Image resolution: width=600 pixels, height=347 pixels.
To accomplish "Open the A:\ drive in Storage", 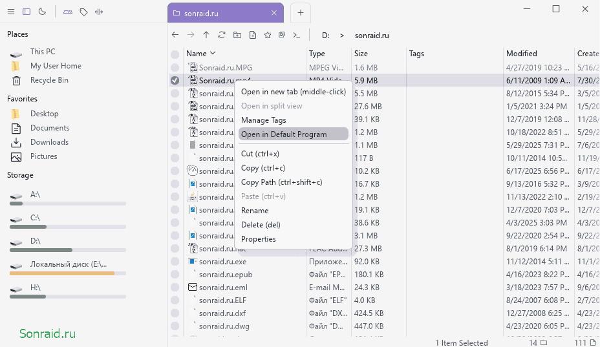I will click(x=35, y=195).
